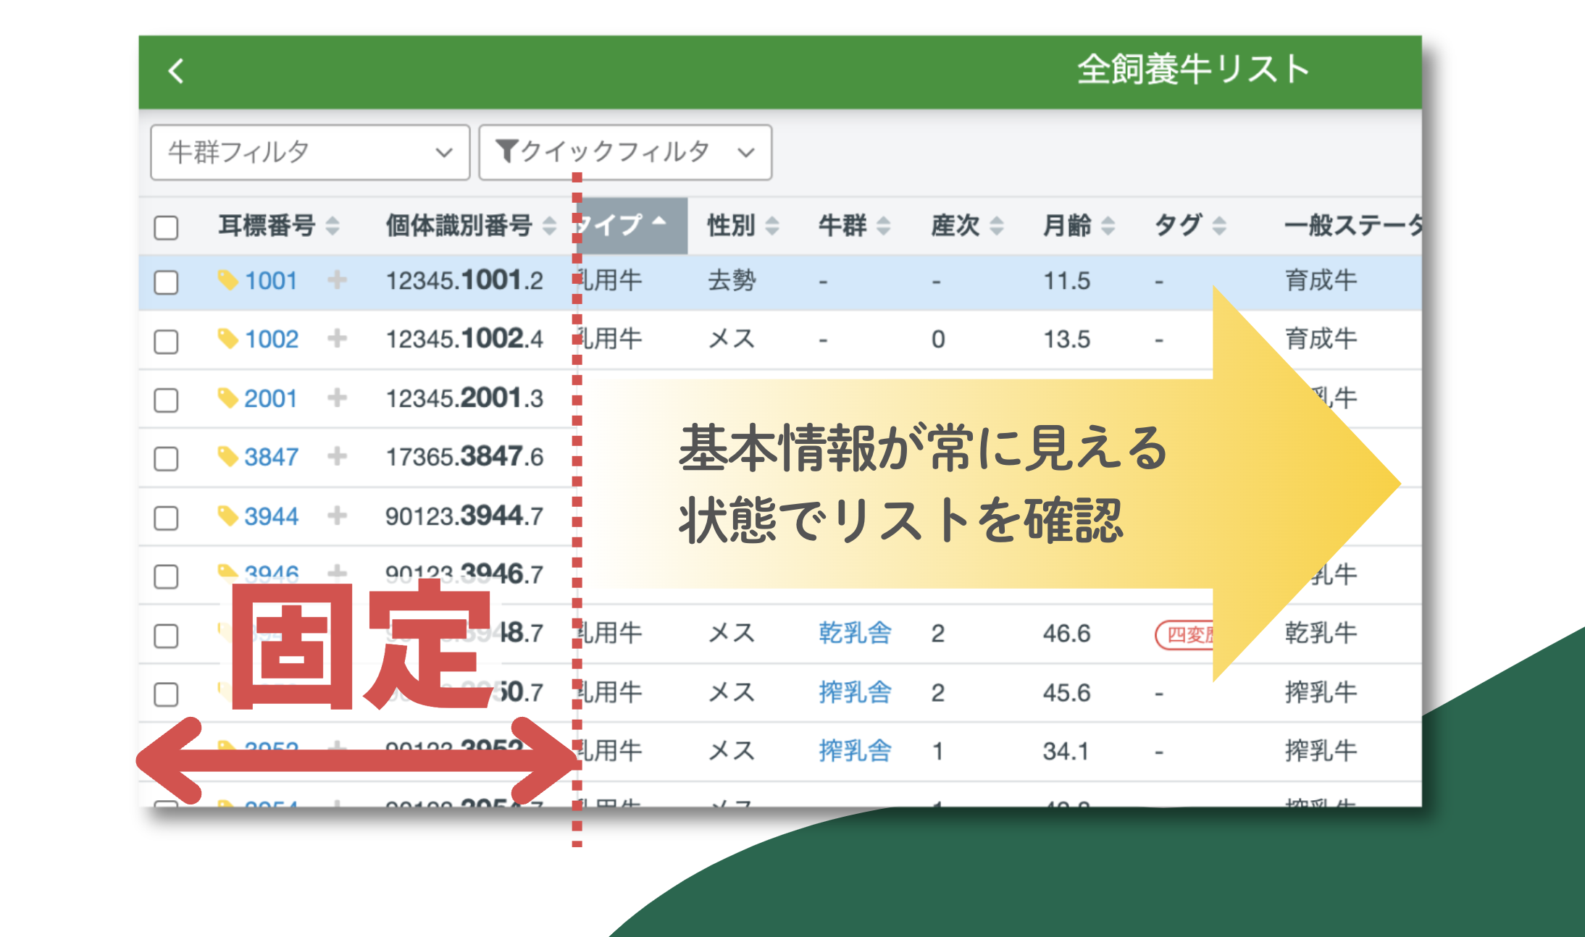The image size is (1585, 937).
Task: Open the 乾乳舎 herd link
Action: click(x=855, y=634)
